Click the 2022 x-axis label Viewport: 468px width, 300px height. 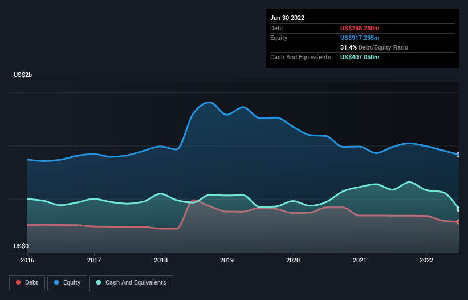coord(426,260)
